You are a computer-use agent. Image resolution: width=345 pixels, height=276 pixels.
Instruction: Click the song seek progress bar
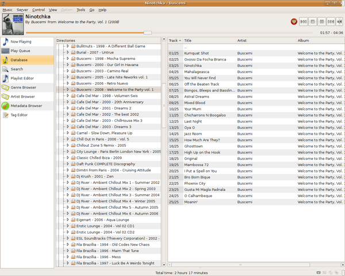[168, 33]
